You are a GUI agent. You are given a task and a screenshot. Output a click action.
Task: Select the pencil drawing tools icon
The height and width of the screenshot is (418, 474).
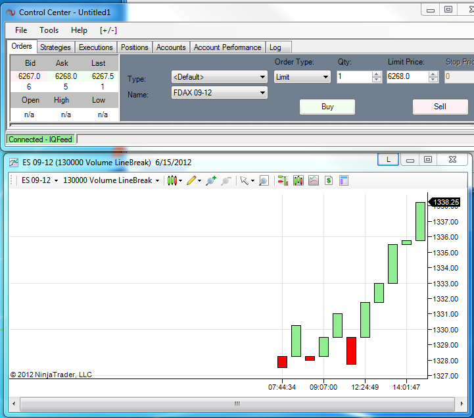(191, 181)
